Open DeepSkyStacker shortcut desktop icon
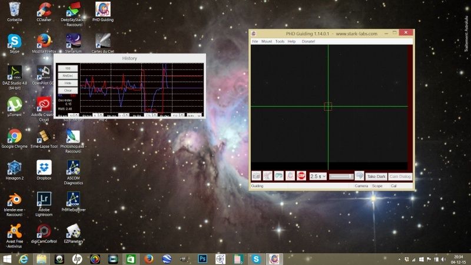471x265 pixels. 73,14
